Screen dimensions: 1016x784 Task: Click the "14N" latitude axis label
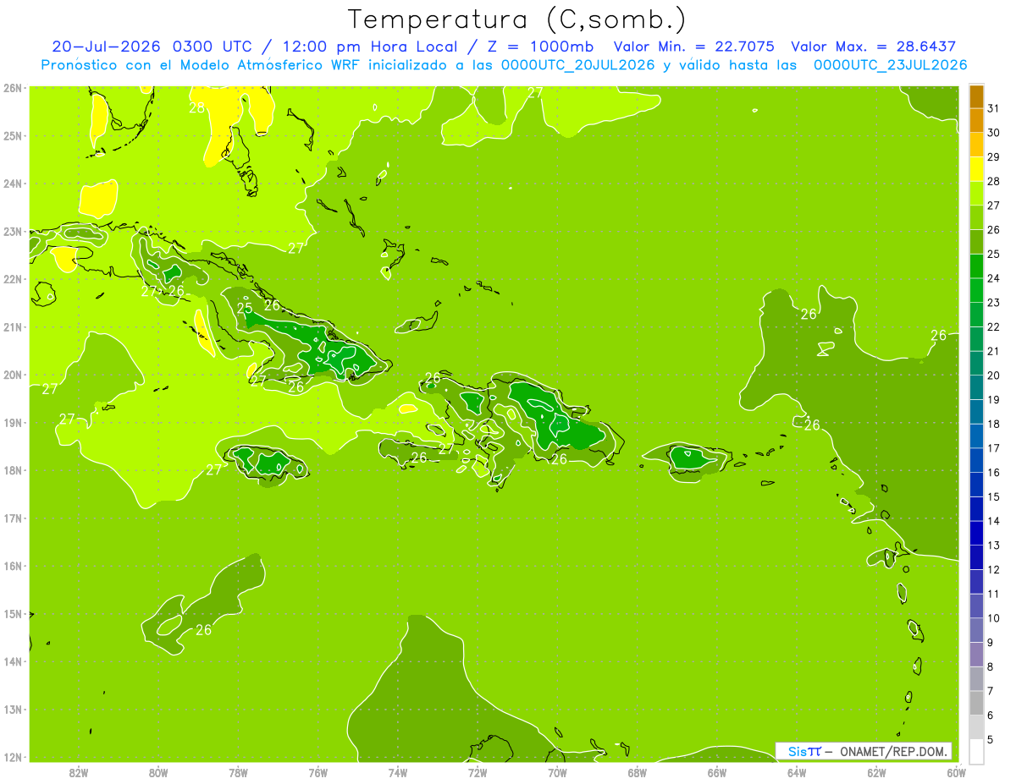[x=12, y=661]
